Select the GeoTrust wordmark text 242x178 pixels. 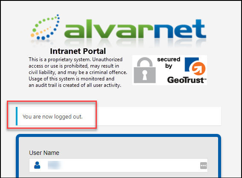[x=187, y=80]
